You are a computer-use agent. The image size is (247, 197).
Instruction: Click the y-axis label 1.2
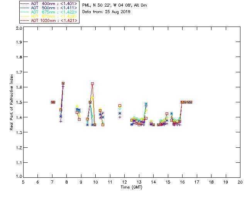click(x=19, y=148)
